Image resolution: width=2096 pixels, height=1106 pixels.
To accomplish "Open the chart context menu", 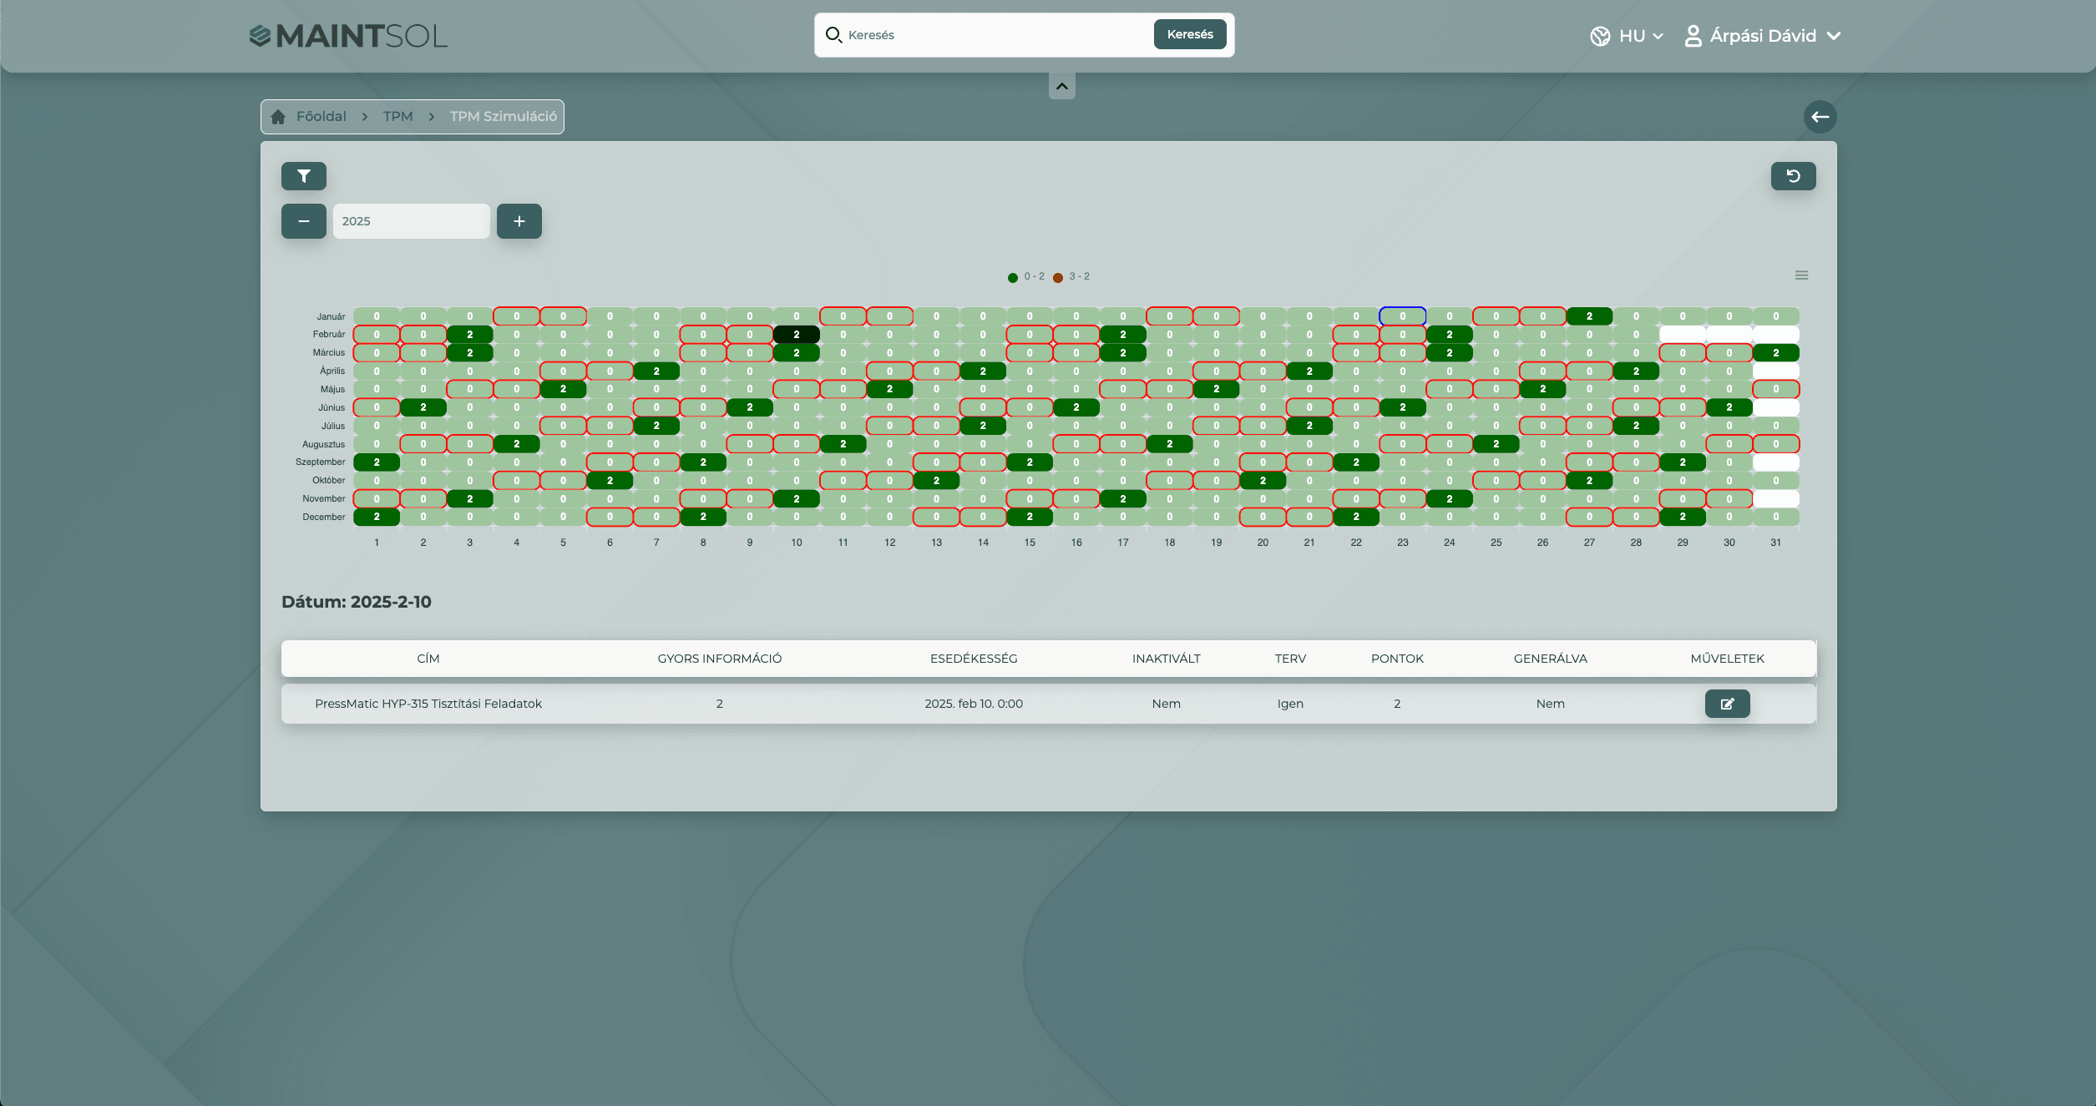I will [x=1801, y=275].
